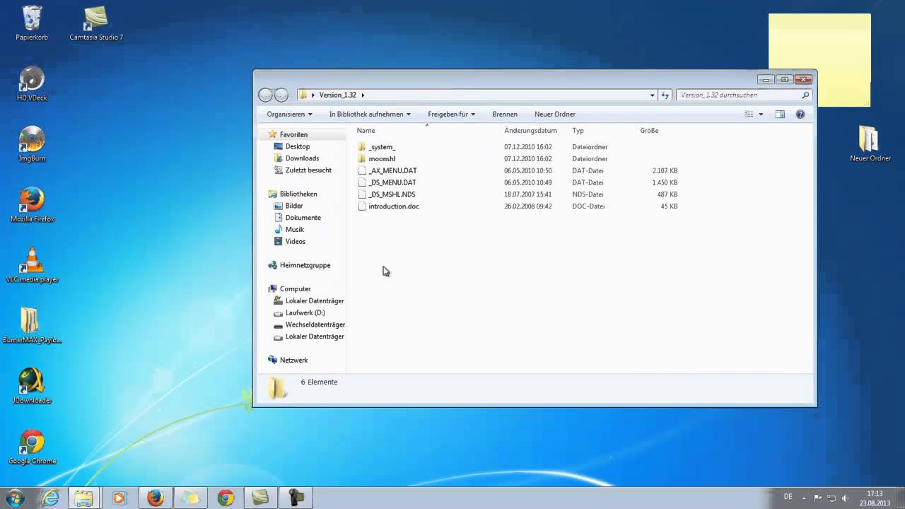Go back with Explorer back arrow
This screenshot has width=905, height=509.
pos(265,95)
